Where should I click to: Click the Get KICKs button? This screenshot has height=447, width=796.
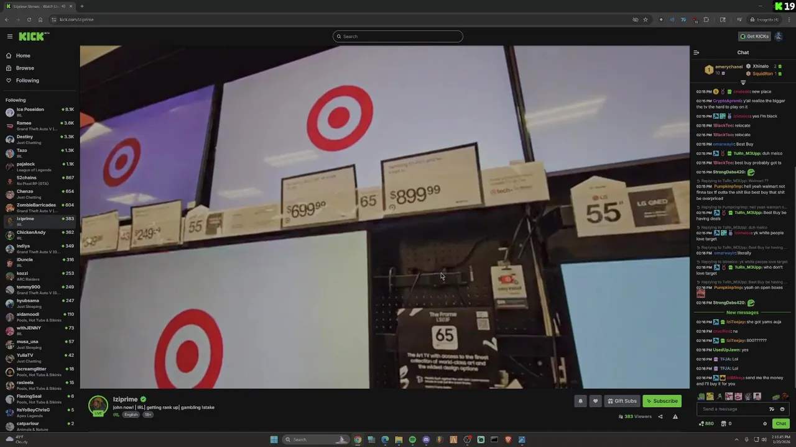point(754,36)
